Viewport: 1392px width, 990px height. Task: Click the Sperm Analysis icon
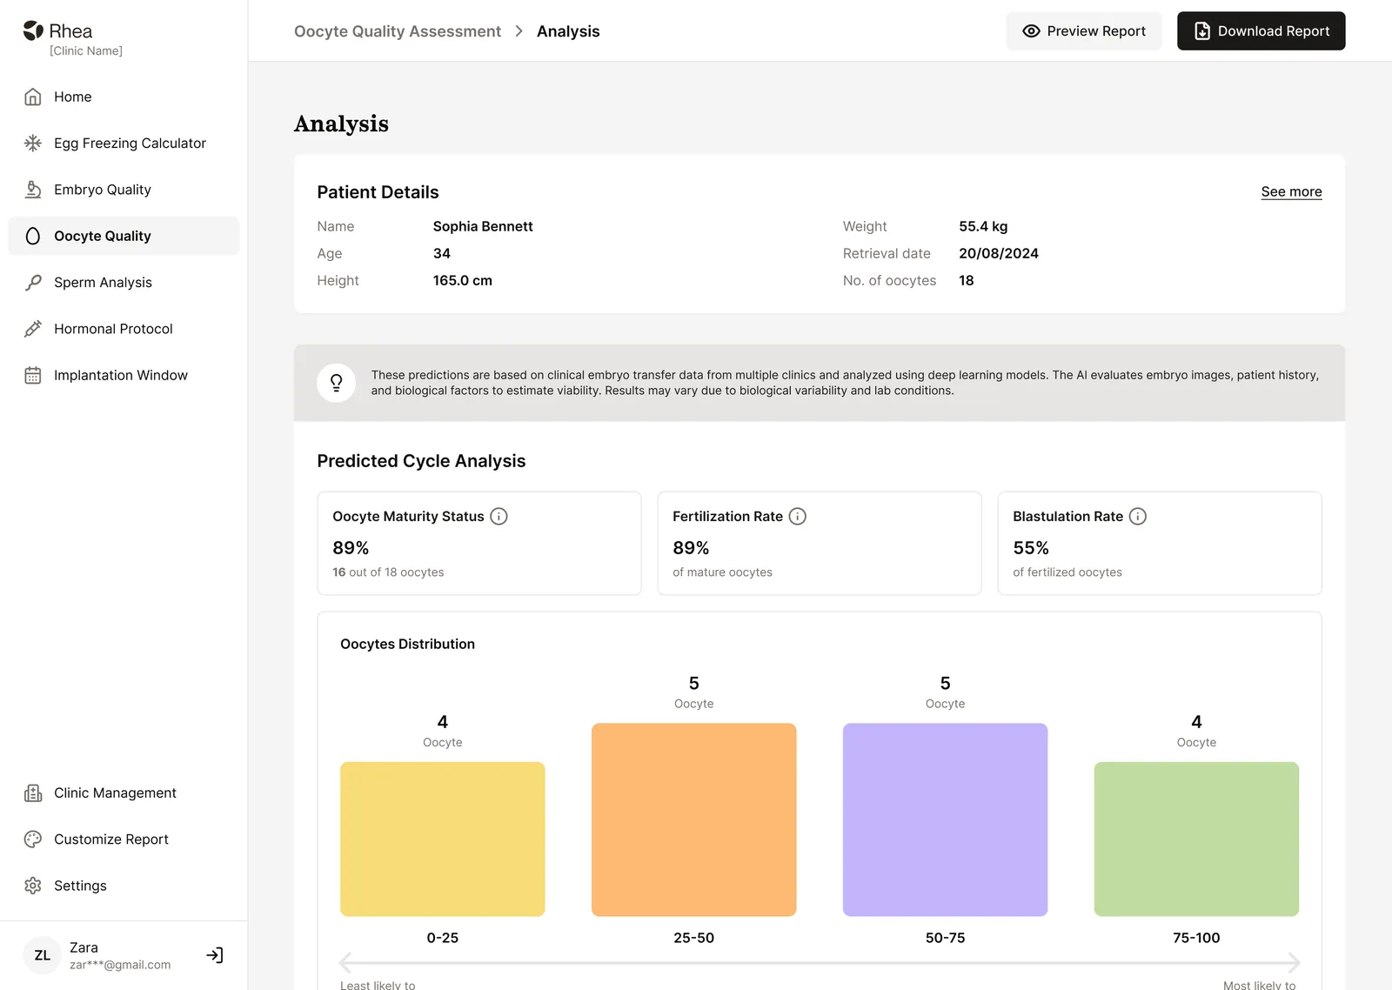click(x=33, y=282)
